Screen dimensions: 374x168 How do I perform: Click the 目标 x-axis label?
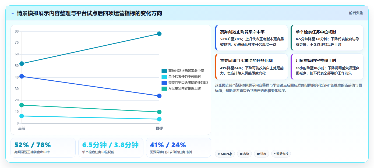coord(159,128)
